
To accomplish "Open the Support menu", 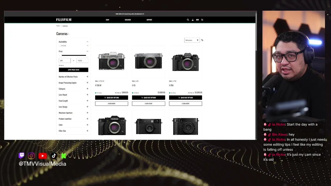I will 149,20.
